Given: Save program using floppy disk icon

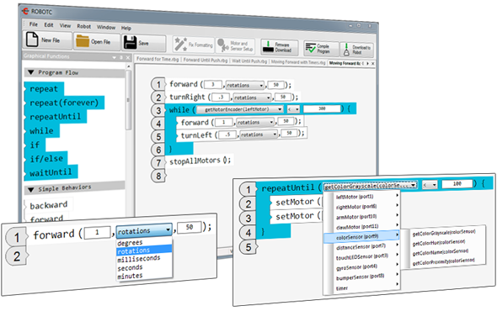Looking at the screenshot, I should coord(130,42).
